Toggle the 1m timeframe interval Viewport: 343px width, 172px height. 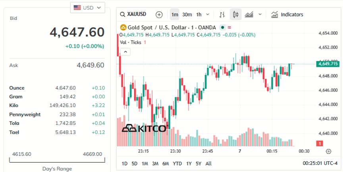click(174, 15)
